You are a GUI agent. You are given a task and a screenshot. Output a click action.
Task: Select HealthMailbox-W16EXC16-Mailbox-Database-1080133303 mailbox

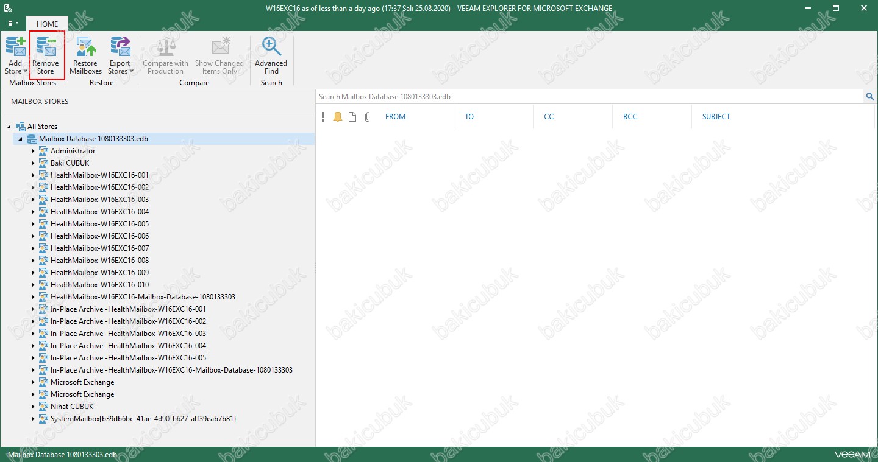143,297
